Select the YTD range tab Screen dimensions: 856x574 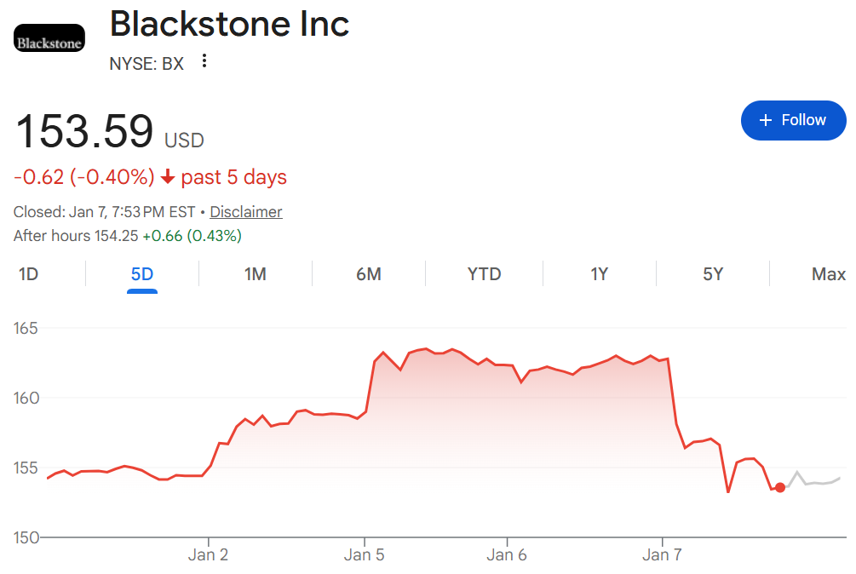tap(484, 274)
